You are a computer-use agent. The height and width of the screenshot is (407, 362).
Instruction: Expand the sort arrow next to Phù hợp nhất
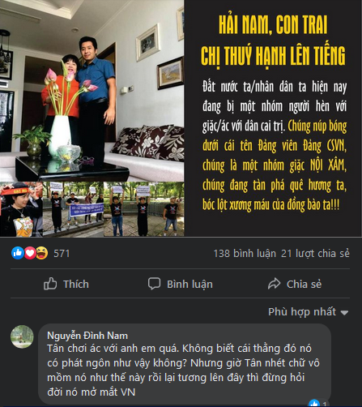point(344,313)
